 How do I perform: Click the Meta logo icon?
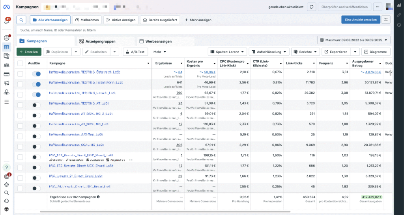6,7
